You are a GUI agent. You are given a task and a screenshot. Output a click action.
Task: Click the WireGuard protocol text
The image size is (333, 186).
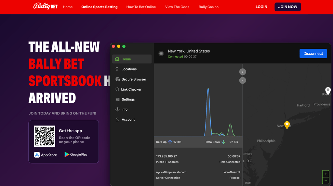pos(232,172)
